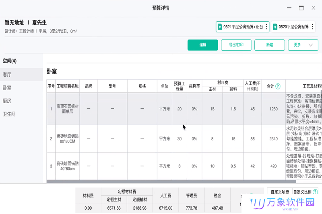The image size is (322, 214).
Task: Click the 辅料 sub-column header
Action: [x=233, y=89]
